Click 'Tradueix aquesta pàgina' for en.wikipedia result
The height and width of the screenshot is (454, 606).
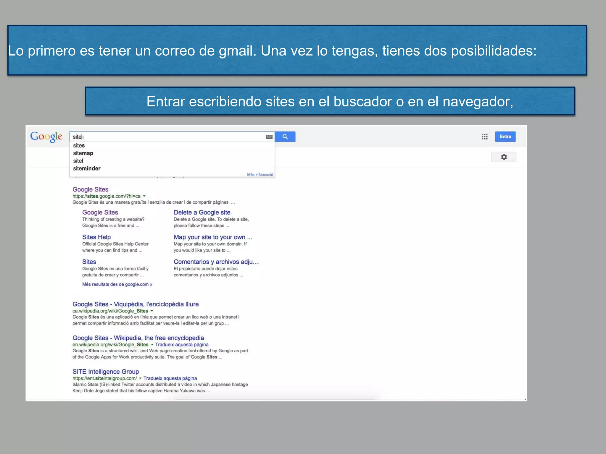(x=182, y=345)
